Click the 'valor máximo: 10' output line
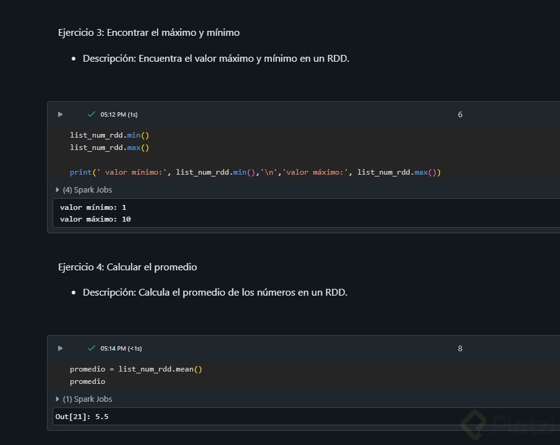 (x=95, y=219)
